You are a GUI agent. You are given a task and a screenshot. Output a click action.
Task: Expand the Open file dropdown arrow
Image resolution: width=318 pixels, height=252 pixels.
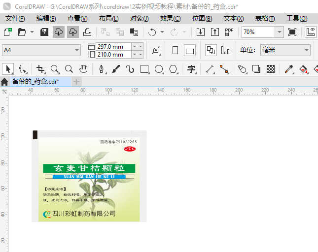coord(32,32)
